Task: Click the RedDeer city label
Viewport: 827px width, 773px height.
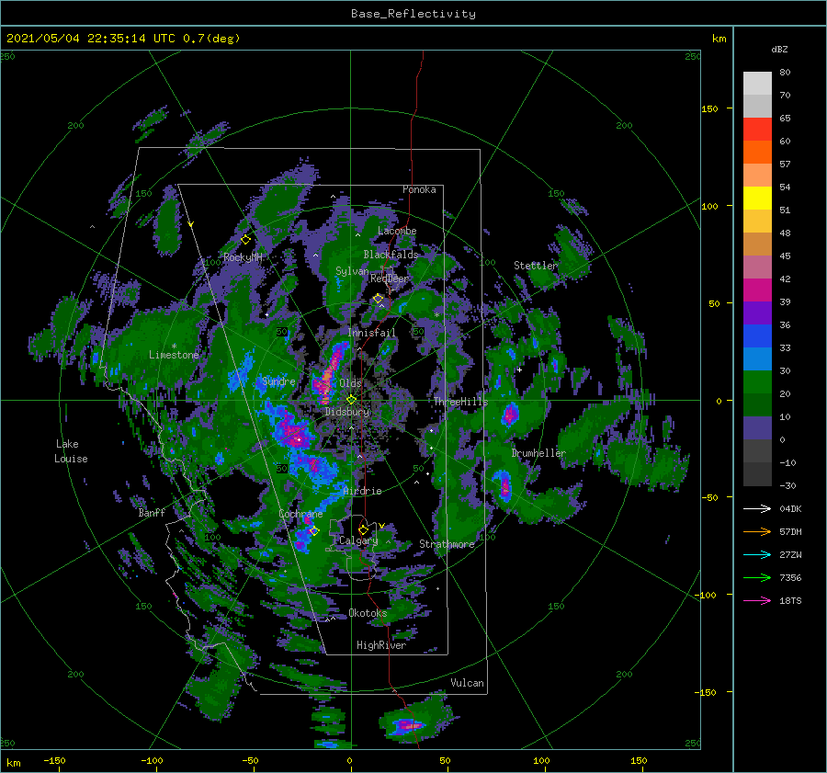Action: coord(390,279)
